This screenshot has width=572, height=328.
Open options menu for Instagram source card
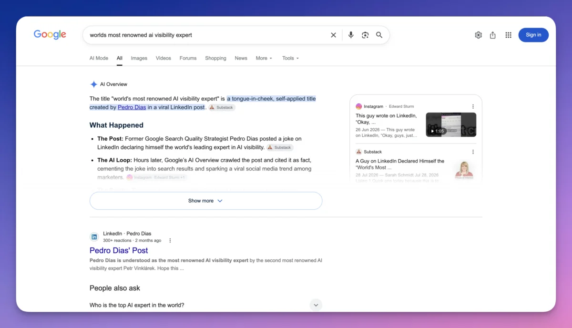pyautogui.click(x=473, y=106)
